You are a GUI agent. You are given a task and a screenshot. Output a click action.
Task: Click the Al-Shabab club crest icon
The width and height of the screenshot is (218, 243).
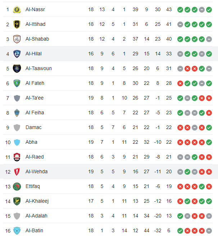[17, 39]
